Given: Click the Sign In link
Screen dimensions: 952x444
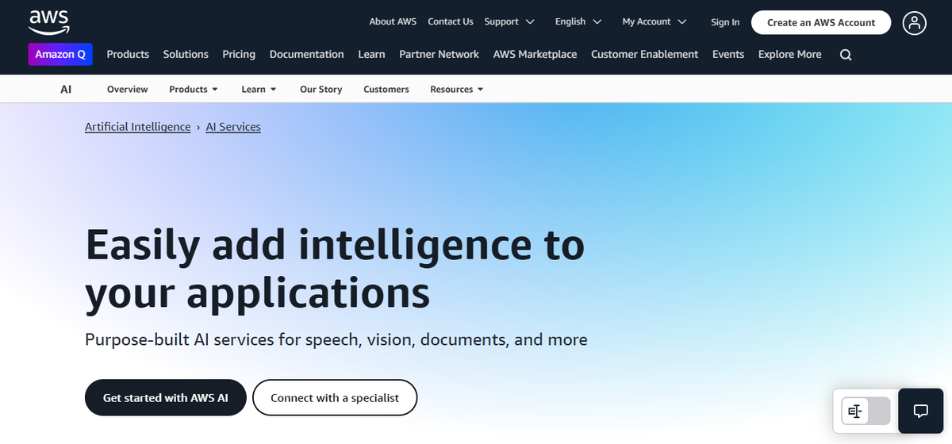Looking at the screenshot, I should click(725, 22).
